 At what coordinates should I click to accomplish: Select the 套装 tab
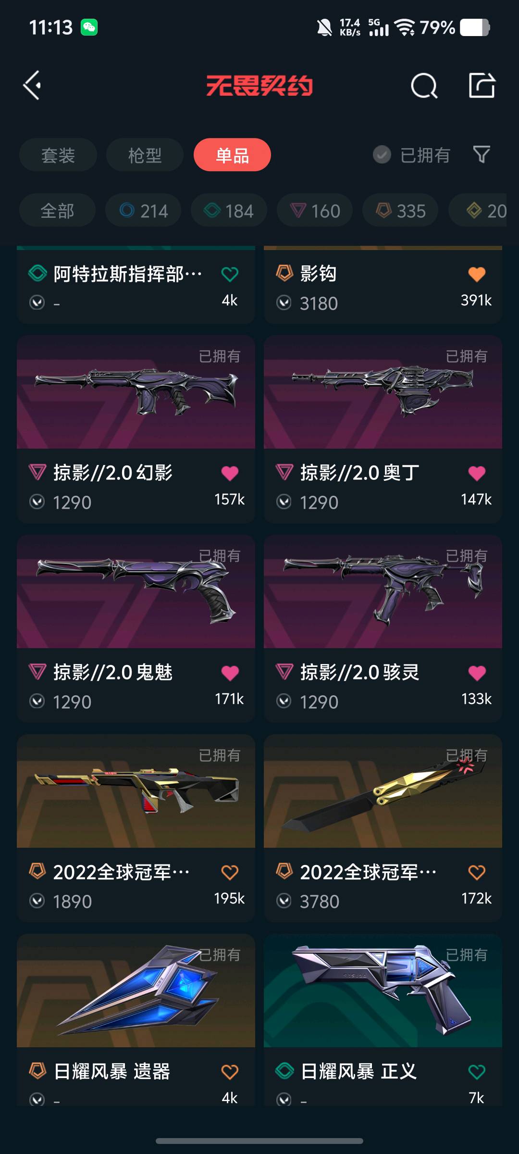58,155
